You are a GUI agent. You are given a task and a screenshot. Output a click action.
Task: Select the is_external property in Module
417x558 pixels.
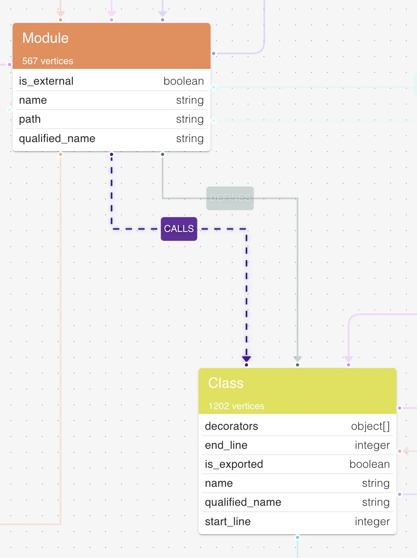[x=112, y=81]
